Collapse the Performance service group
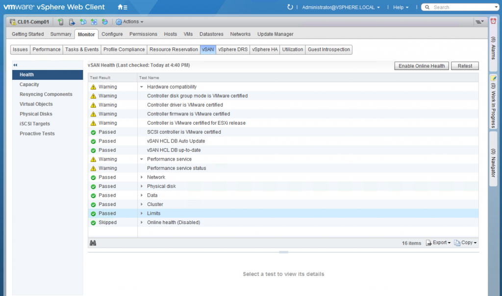 142,159
